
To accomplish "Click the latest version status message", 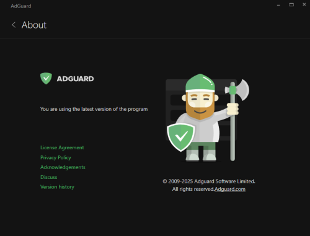I will point(94,109).
